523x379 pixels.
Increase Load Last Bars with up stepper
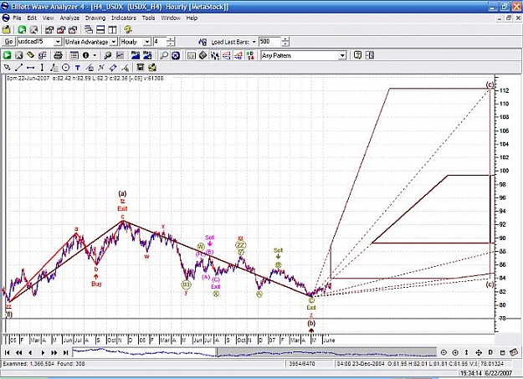click(285, 39)
